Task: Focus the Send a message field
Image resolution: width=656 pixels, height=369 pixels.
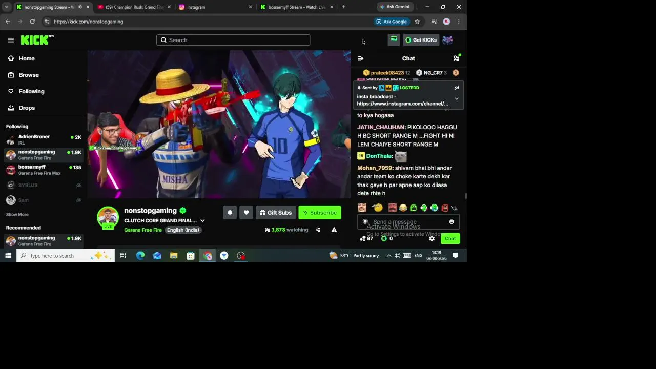Action: click(408, 222)
